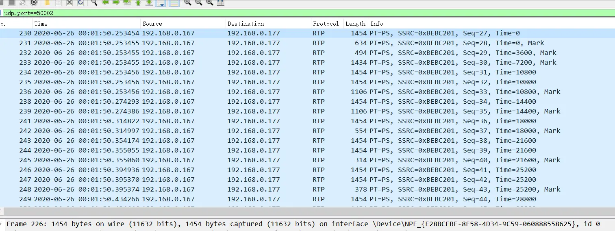Click the resize columns toolbar icon
This screenshot has width=615, height=231.
click(221, 2)
